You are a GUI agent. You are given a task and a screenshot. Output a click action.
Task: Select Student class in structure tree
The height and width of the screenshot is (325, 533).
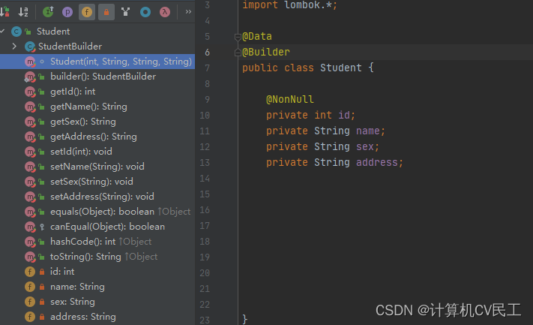(x=53, y=32)
